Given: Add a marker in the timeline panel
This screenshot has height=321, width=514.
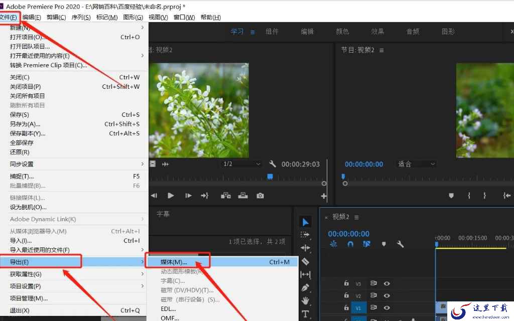Looking at the screenshot, I should [383, 244].
